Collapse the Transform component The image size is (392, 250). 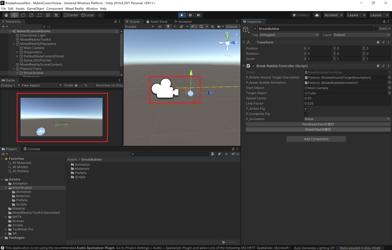244,42
